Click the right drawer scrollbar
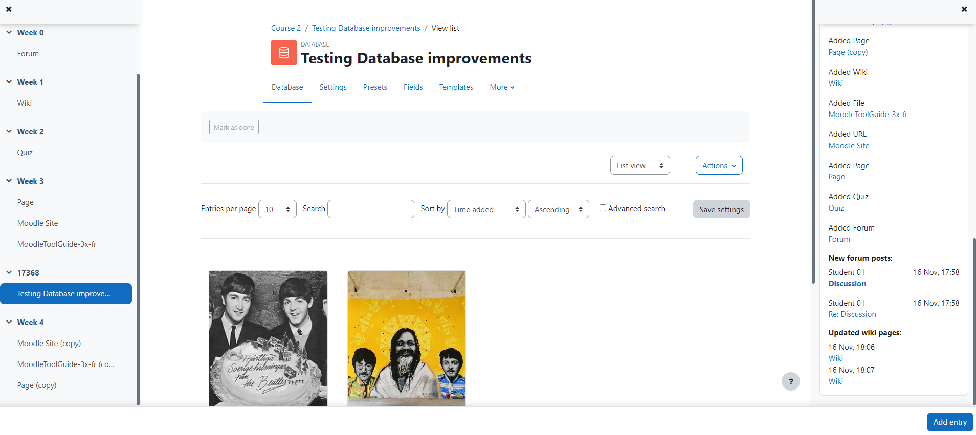Viewport: 976px width, 435px height. [974, 321]
